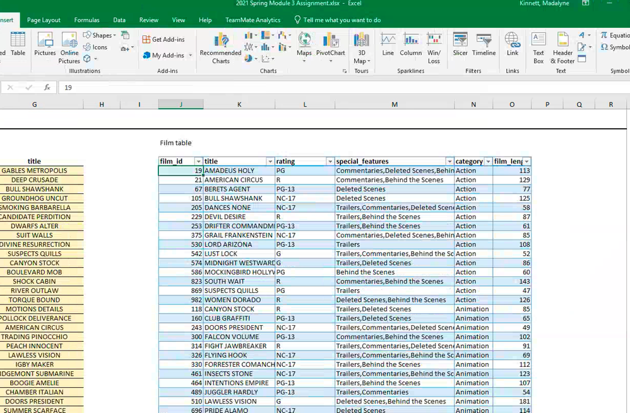630x413 pixels.
Task: Click the Tell me what you want to do box
Action: 342,20
